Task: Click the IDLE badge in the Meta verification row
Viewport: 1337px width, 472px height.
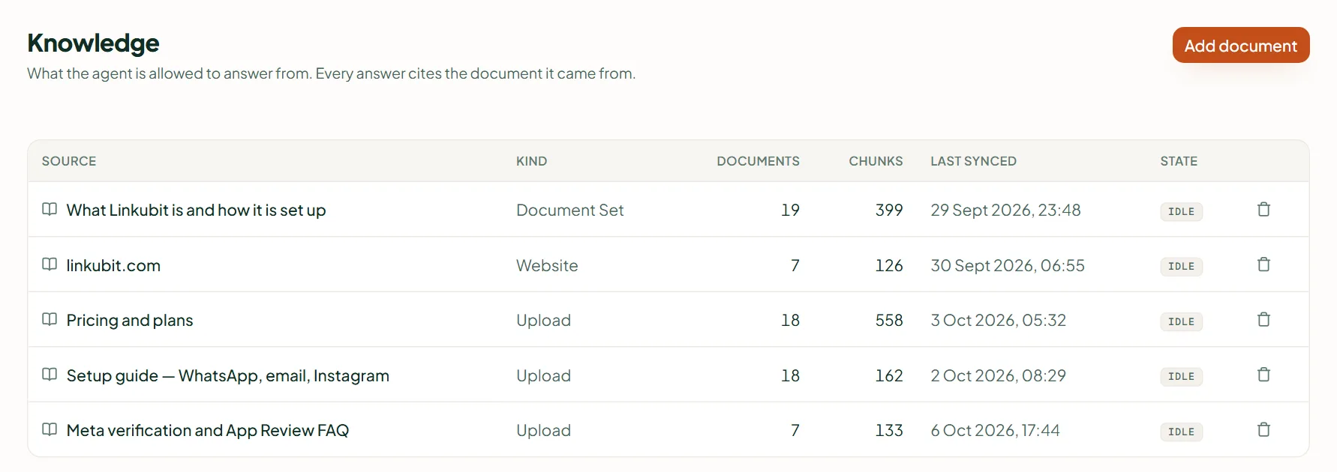Action: pyautogui.click(x=1181, y=432)
